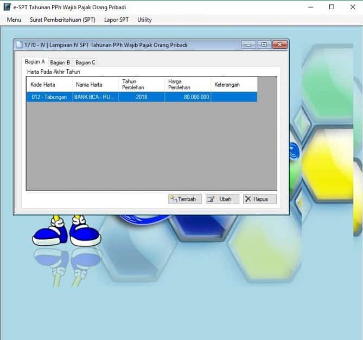363x340 pixels.
Task: Minimize the e-SPT main window
Action: 311,7
